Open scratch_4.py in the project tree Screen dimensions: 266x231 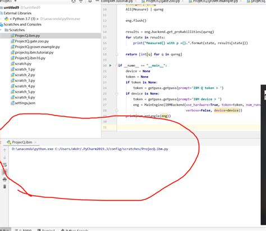point(25,86)
